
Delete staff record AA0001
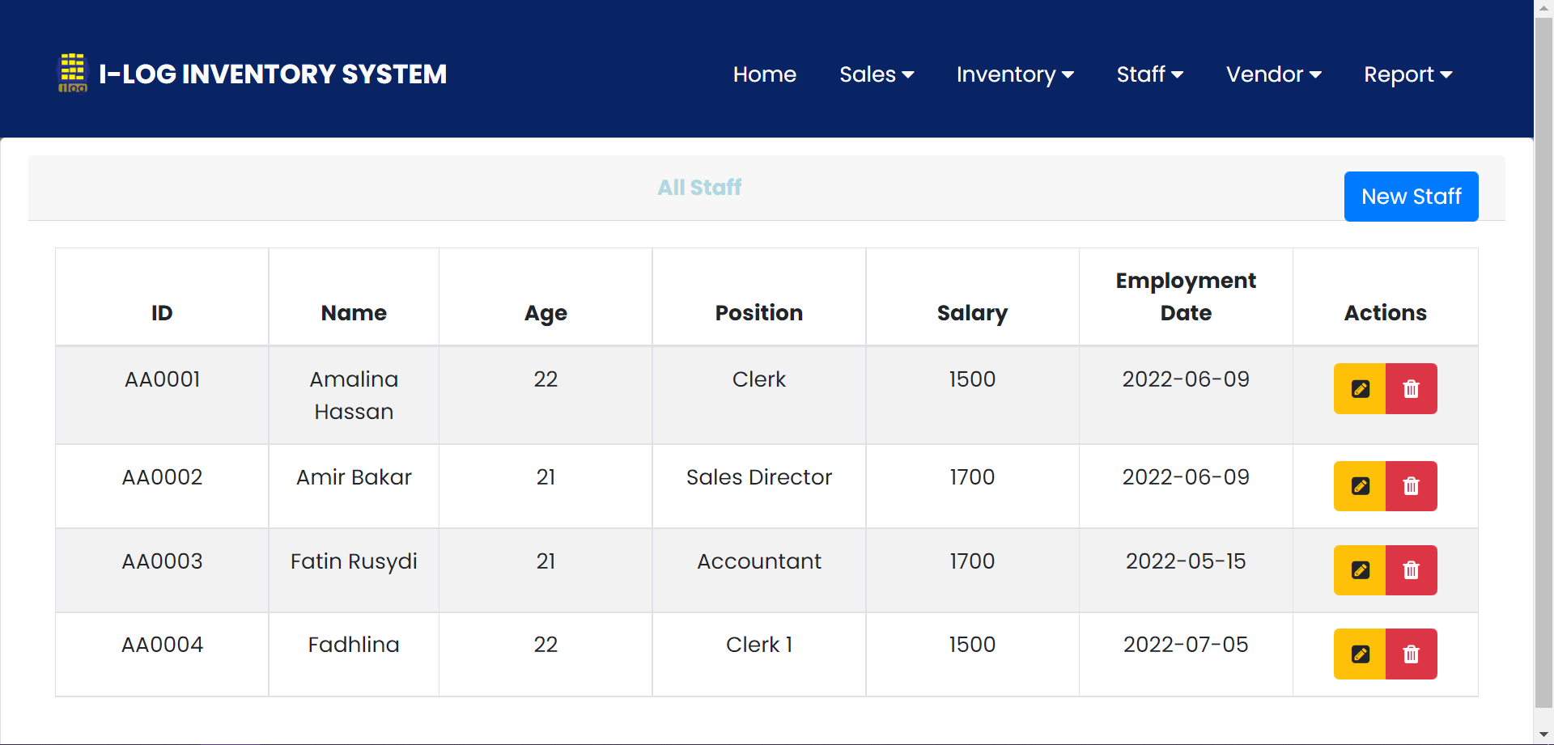click(1411, 389)
